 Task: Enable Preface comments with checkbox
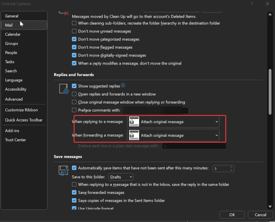coord(74,110)
